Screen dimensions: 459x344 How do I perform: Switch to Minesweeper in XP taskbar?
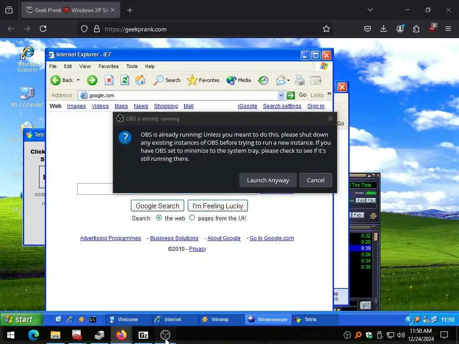pos(268,319)
